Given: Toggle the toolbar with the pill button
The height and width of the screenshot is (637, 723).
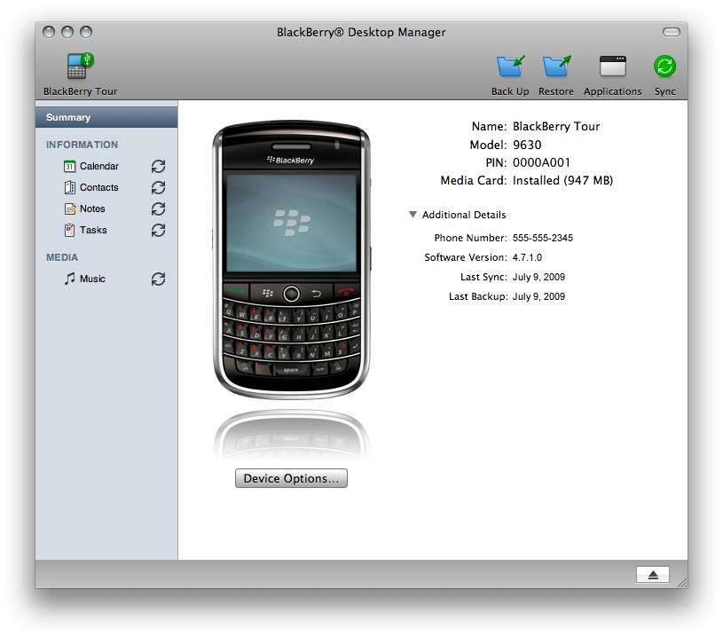Looking at the screenshot, I should [x=672, y=32].
